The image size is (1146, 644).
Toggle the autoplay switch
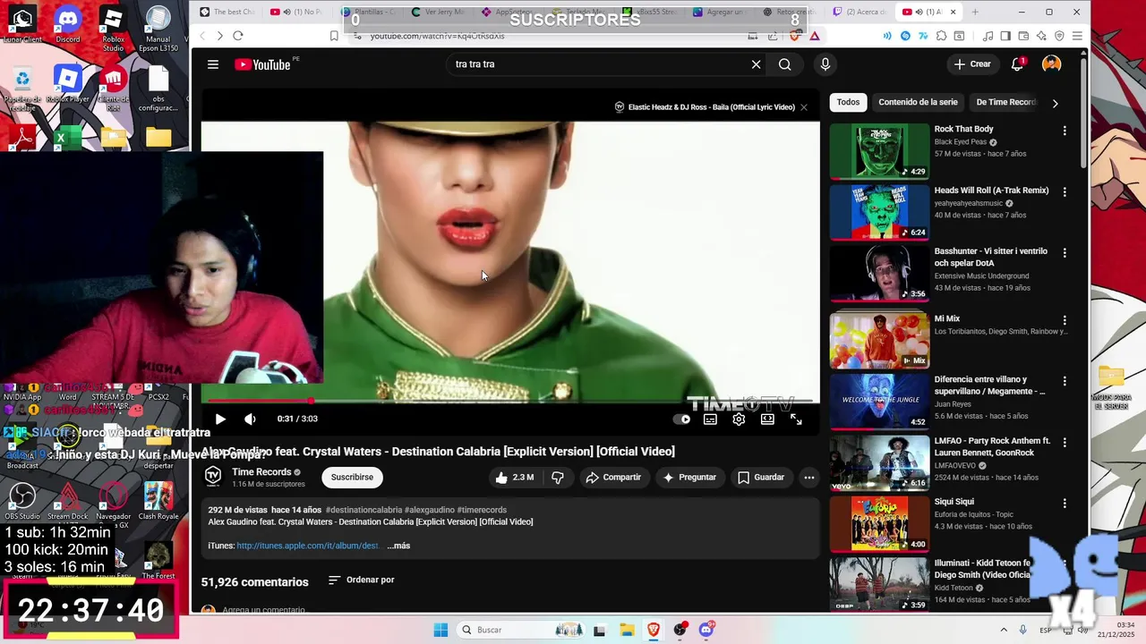click(x=682, y=419)
